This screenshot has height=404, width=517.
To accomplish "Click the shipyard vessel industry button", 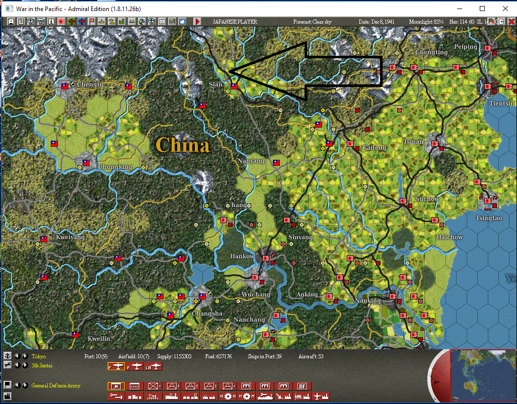I will click(x=265, y=396).
